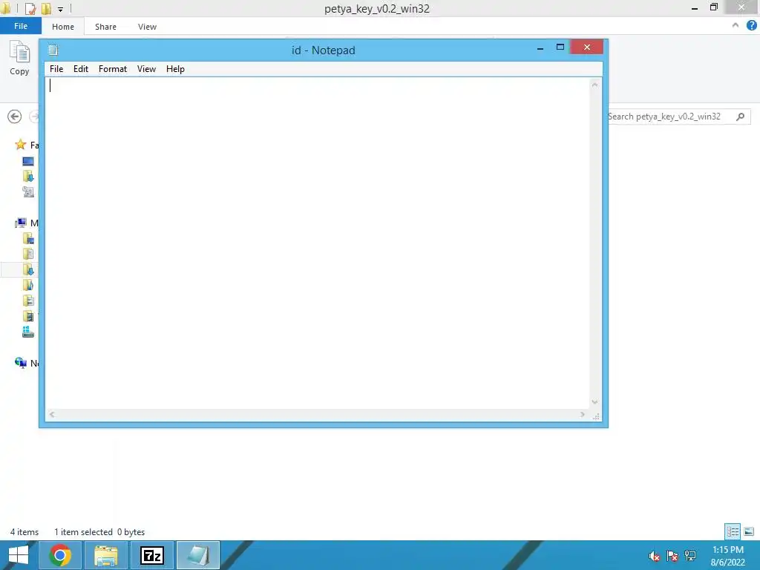Click the Explorer Help question mark
The image size is (760, 570).
(x=751, y=25)
